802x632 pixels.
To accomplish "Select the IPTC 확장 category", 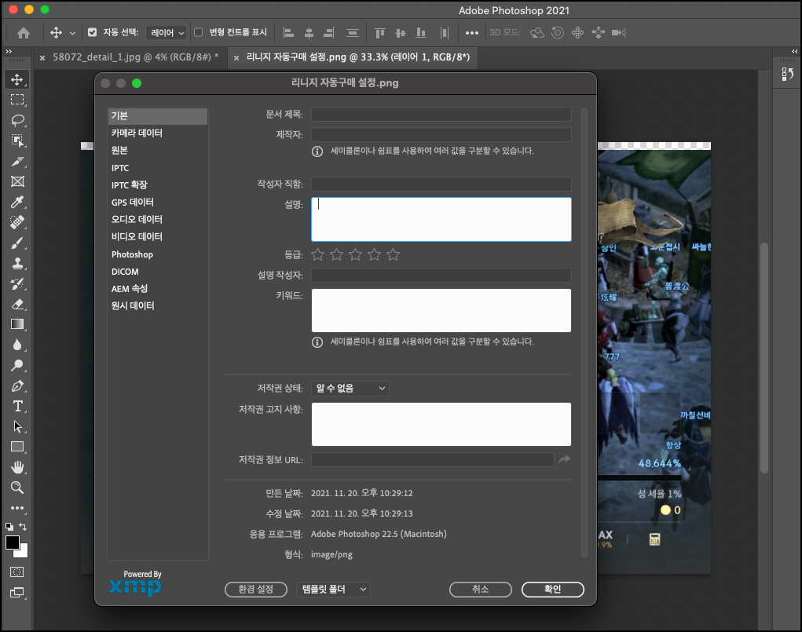I will [x=158, y=184].
